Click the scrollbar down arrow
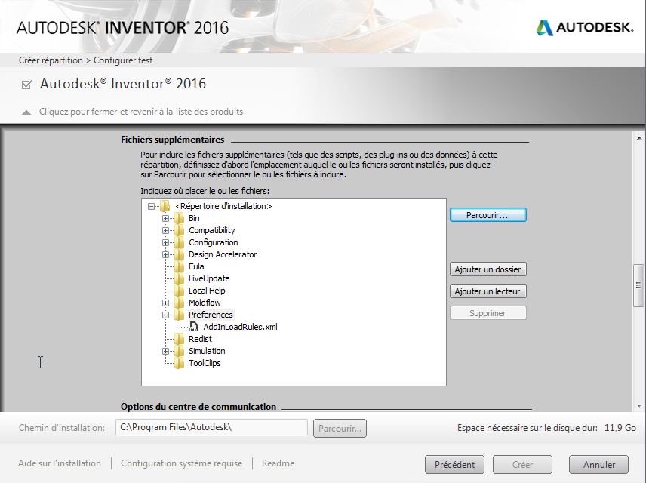The height and width of the screenshot is (483, 646). pos(638,405)
